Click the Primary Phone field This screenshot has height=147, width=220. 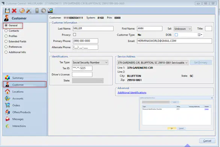pos(85,41)
